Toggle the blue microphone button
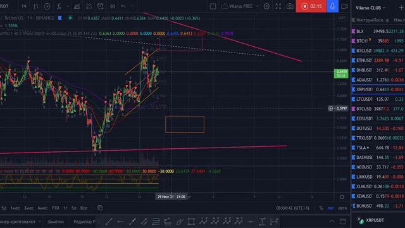The height and width of the screenshot is (228, 405). tap(333, 6)
